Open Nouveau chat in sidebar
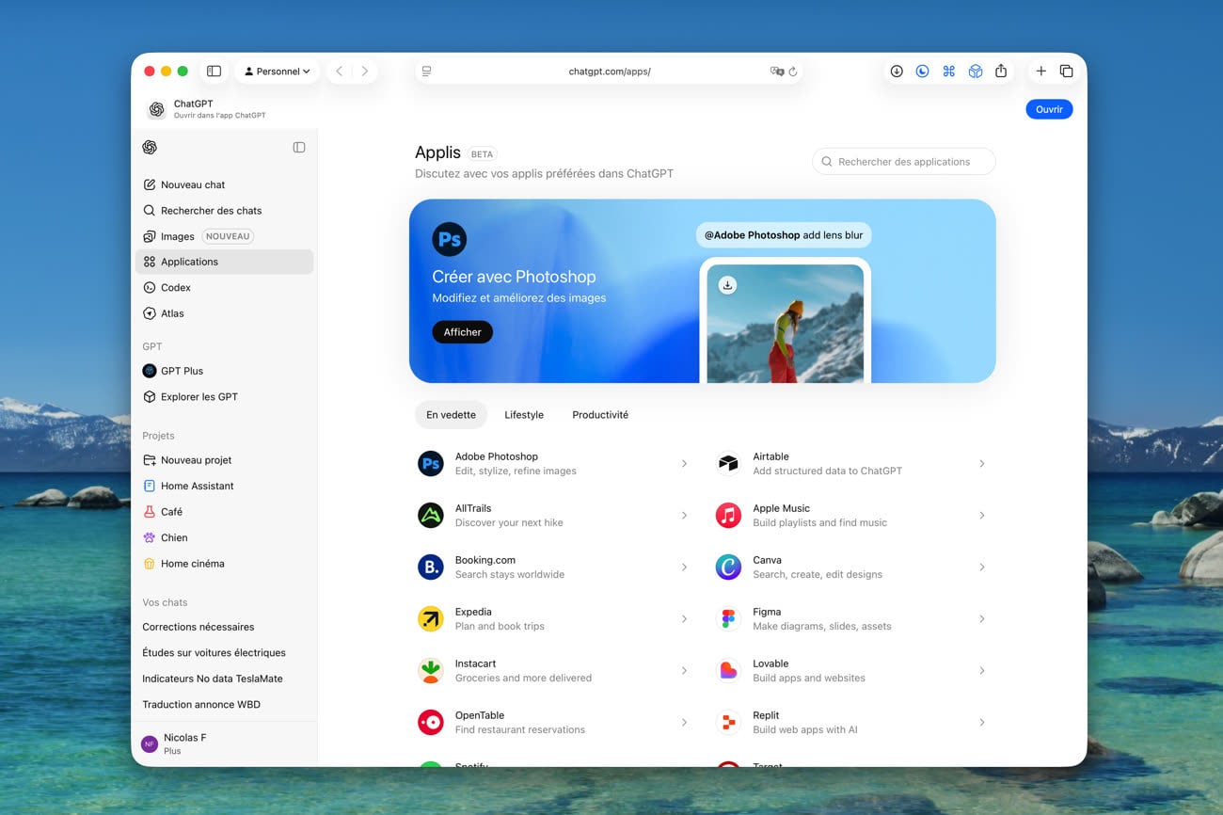The width and height of the screenshot is (1223, 815). [x=193, y=184]
